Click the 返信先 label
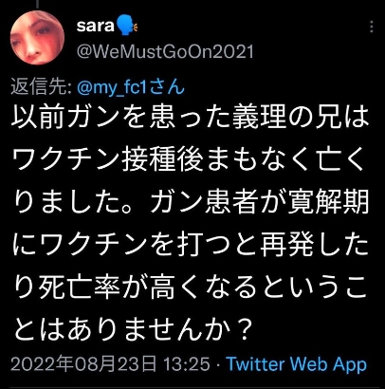The image size is (385, 389). click(x=41, y=86)
